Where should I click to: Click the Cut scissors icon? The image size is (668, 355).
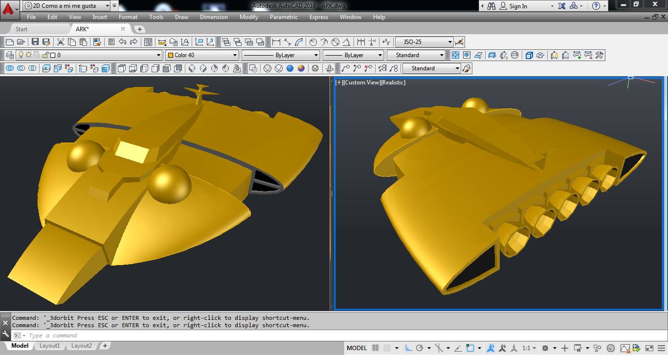click(61, 42)
